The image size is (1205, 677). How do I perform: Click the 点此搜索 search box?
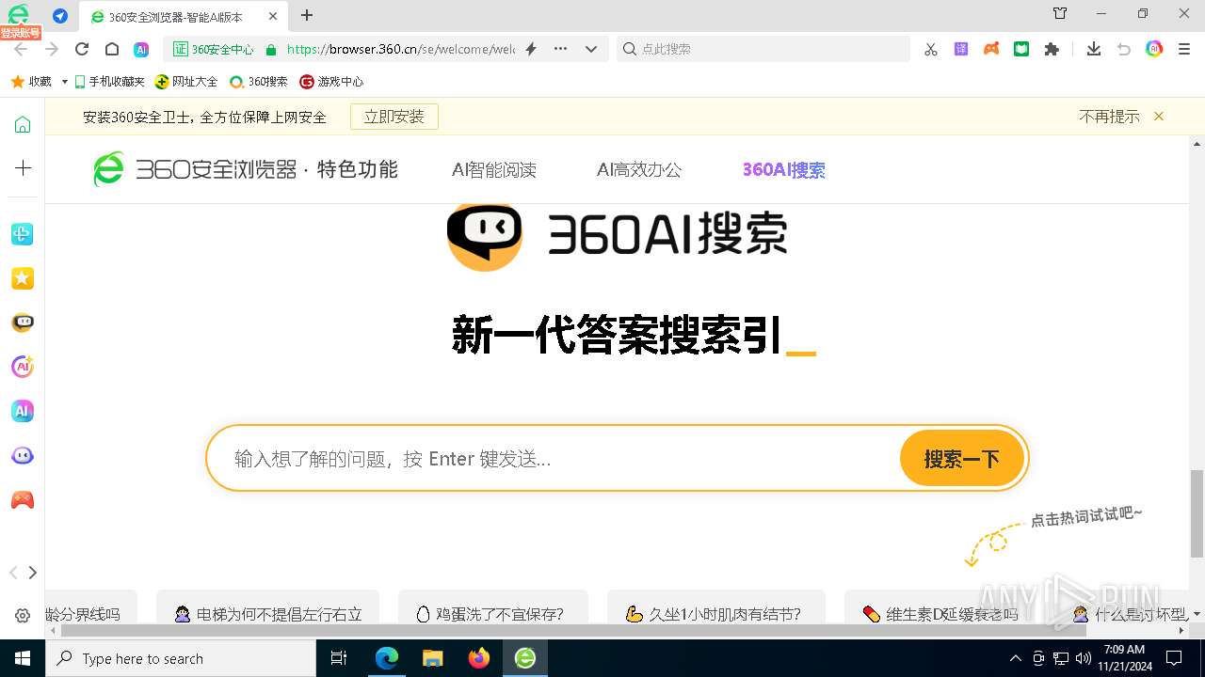(763, 49)
